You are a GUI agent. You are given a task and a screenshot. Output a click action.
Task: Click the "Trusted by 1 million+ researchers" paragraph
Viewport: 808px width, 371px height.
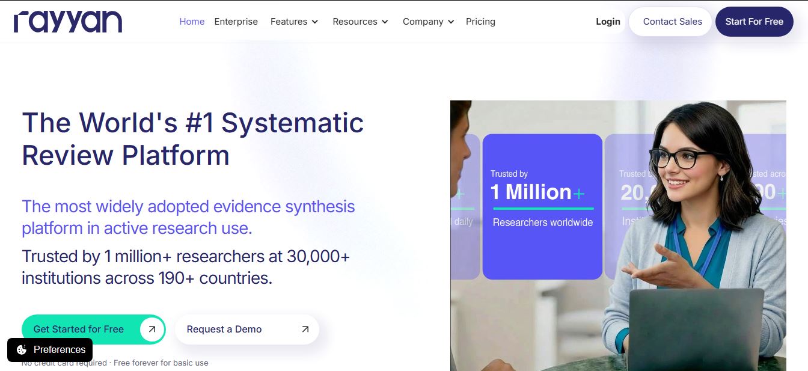pos(186,267)
